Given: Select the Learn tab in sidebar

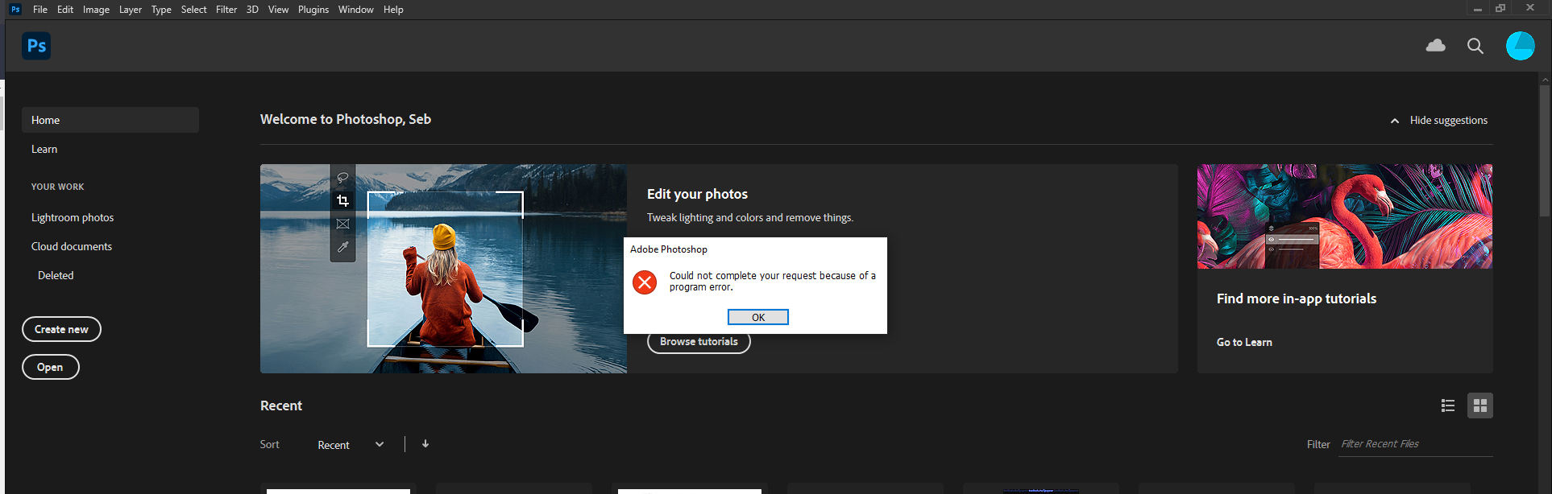Looking at the screenshot, I should click(44, 149).
